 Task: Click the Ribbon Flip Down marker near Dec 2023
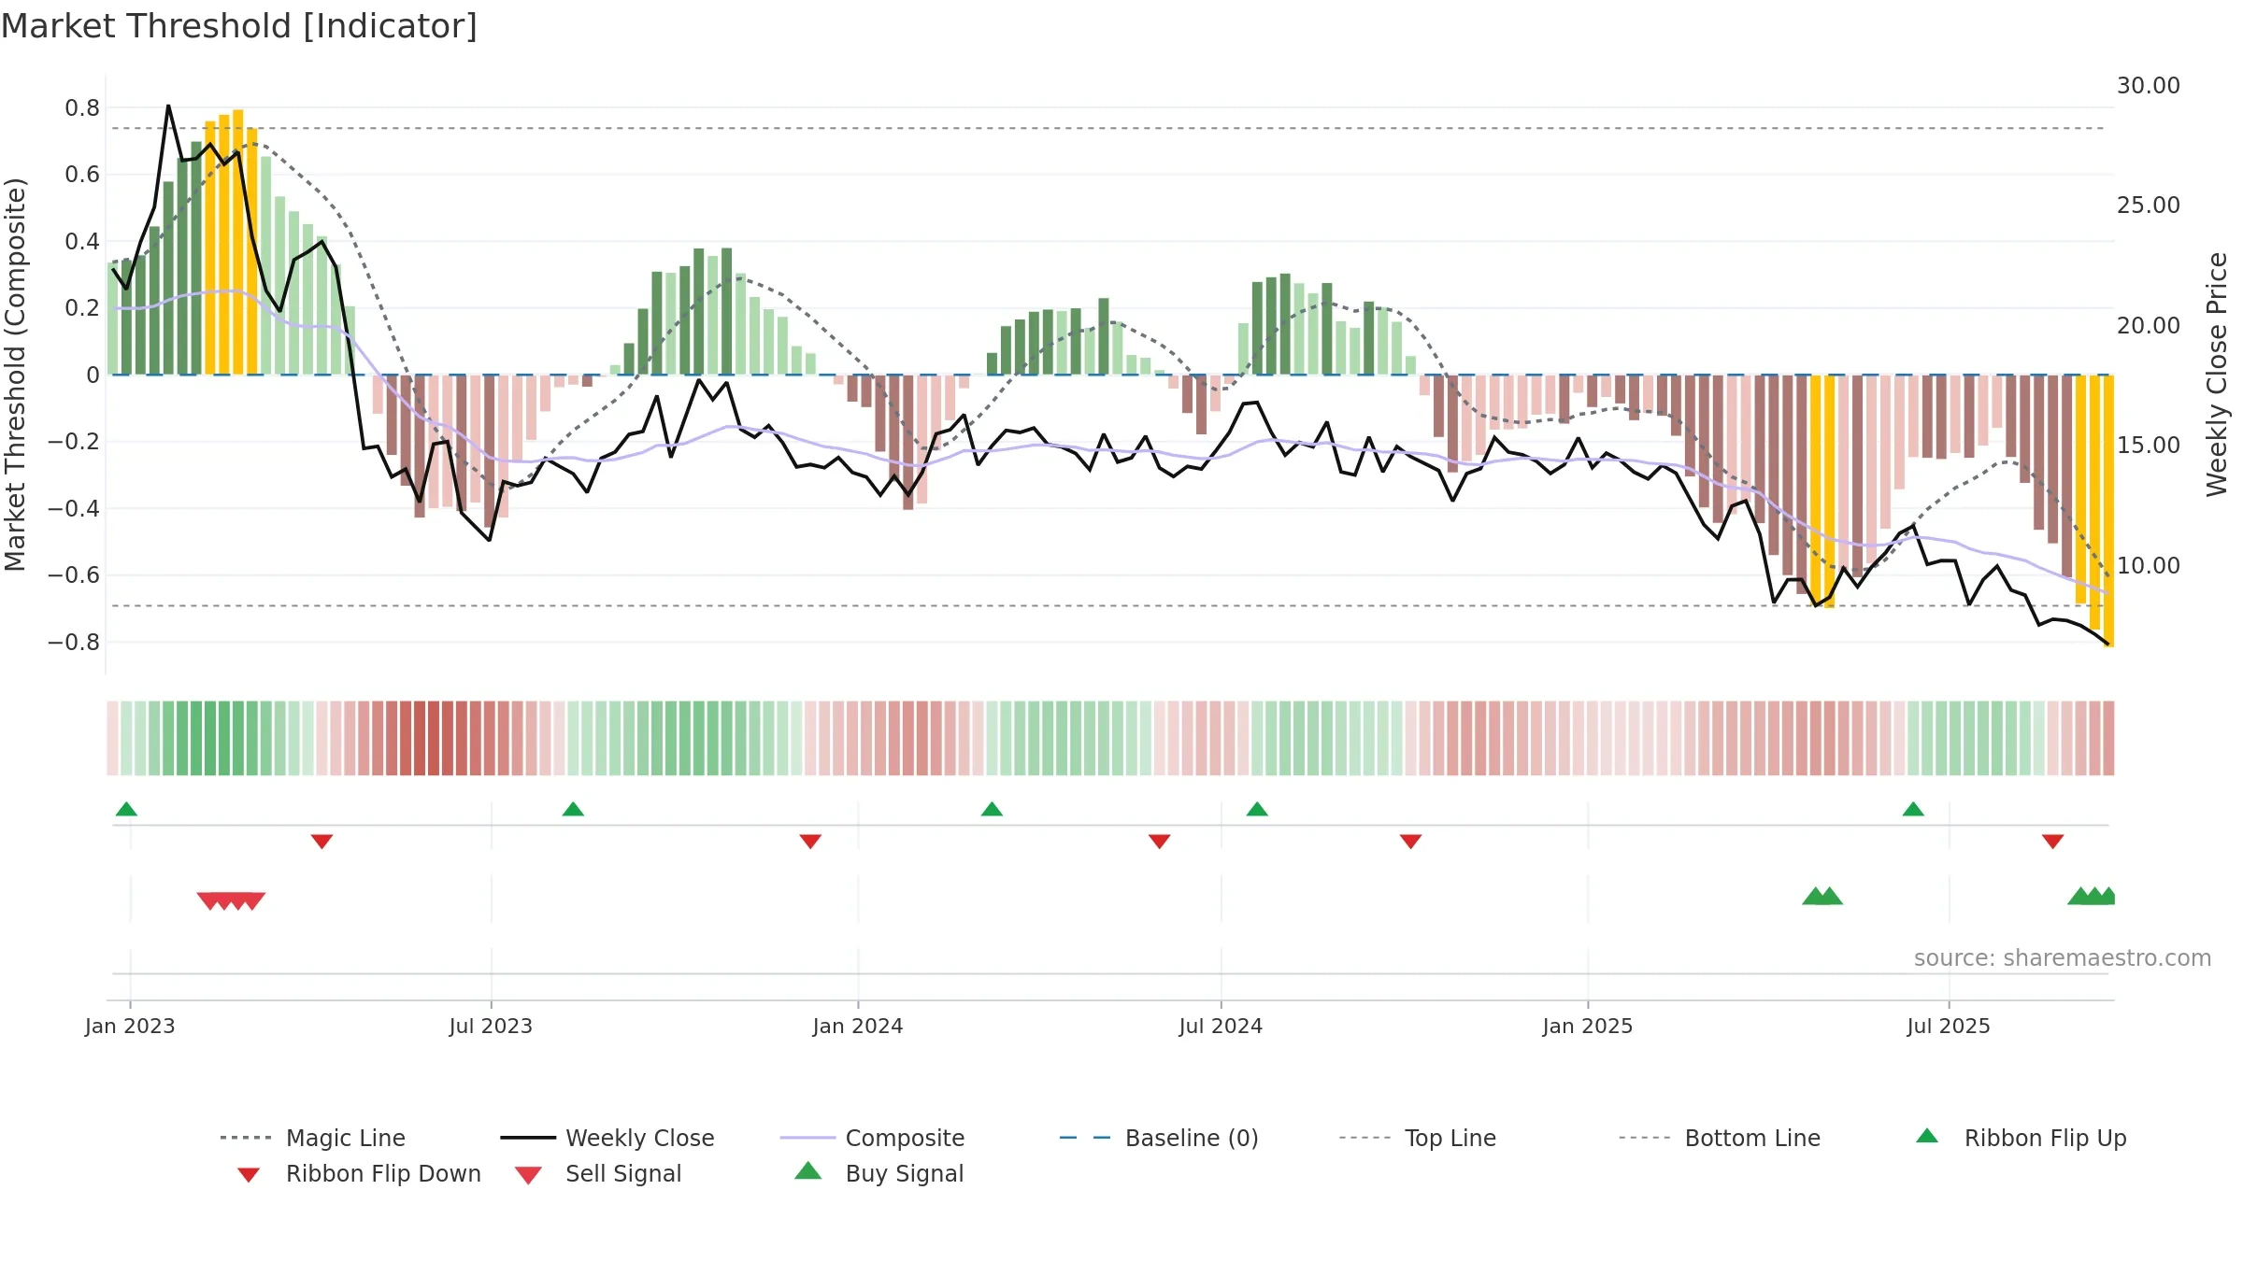[810, 842]
